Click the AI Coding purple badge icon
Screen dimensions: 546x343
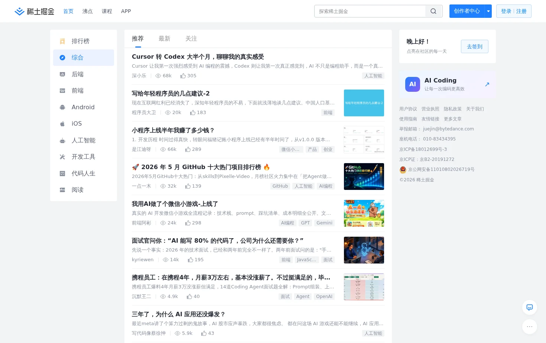(413, 84)
